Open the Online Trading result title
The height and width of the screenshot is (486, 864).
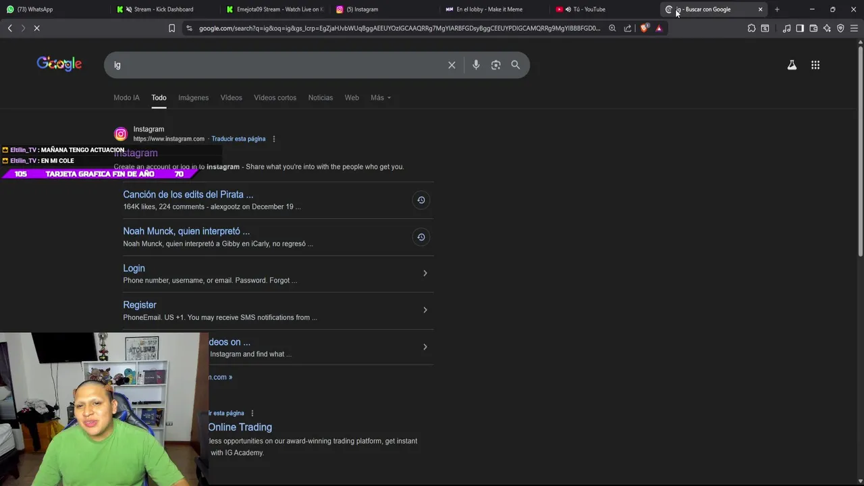click(240, 427)
